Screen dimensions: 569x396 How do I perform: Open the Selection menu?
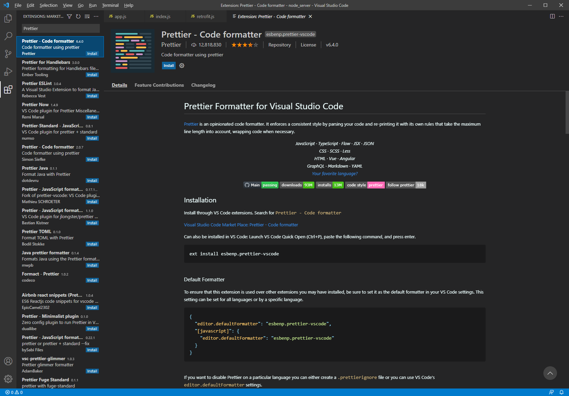[49, 5]
